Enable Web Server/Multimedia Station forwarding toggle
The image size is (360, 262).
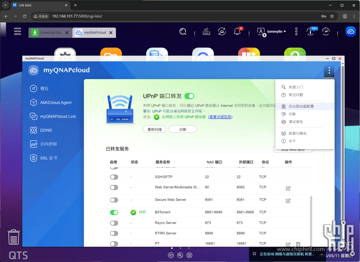[x=114, y=188]
